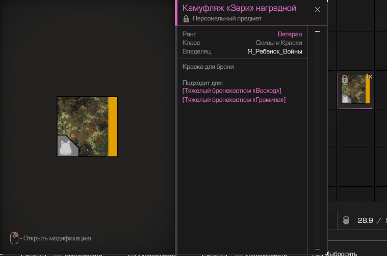Click the owner name Я_Ребенок_Войны
Viewport: 387px width, 256px height.
point(275,51)
